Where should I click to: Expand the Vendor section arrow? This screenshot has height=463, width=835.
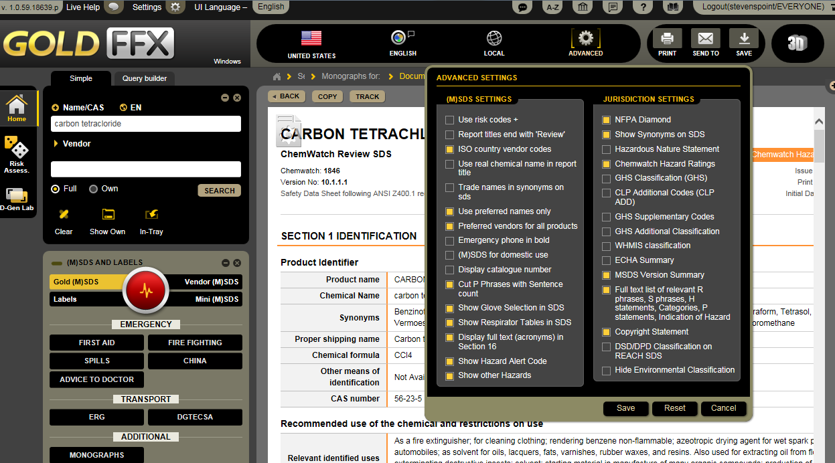56,144
